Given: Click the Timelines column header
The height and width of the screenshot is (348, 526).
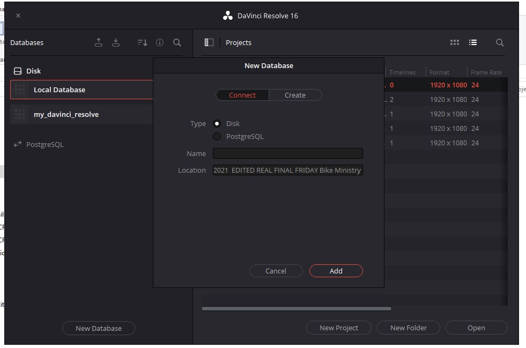Looking at the screenshot, I should [x=402, y=72].
